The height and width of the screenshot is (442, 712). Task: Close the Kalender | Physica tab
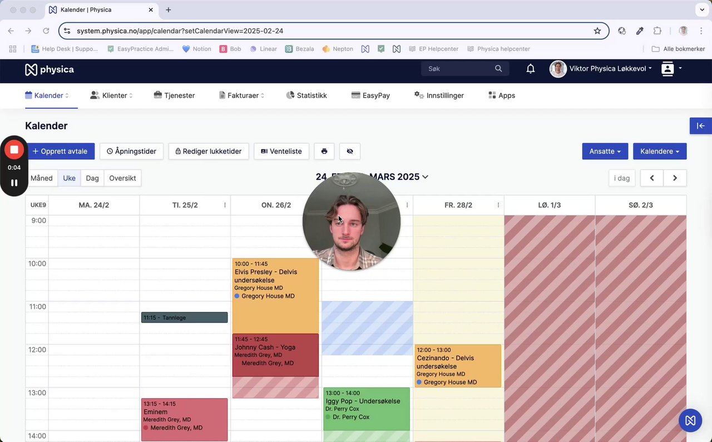pos(151,10)
